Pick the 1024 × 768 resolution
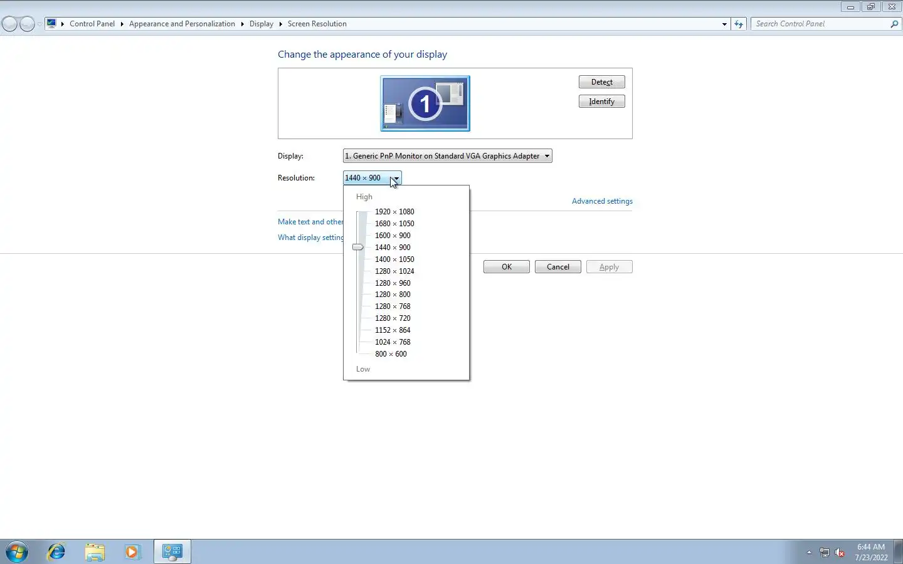903x564 pixels. [x=393, y=342]
